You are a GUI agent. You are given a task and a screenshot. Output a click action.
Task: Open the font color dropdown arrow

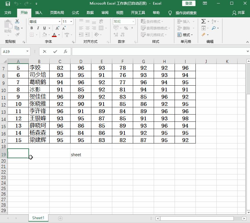(x=59, y=35)
